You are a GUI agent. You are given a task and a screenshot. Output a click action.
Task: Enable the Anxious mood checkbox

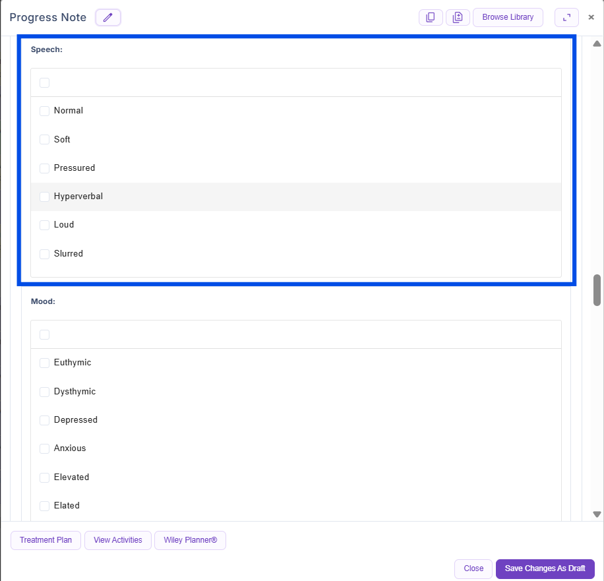tap(45, 448)
